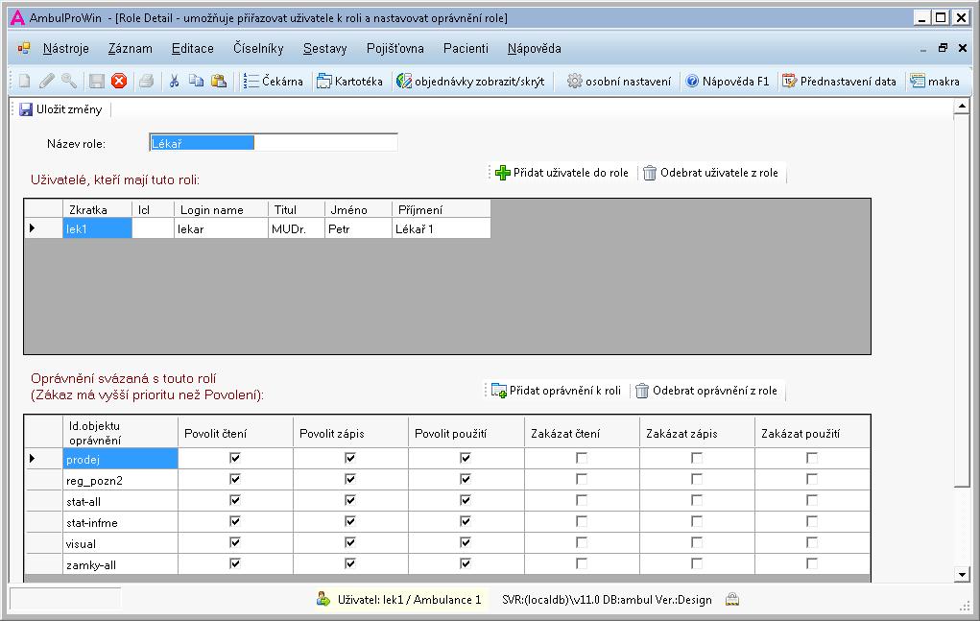Image resolution: width=980 pixels, height=621 pixels.
Task: Check Zakázat zápis for visual
Action: (x=696, y=542)
